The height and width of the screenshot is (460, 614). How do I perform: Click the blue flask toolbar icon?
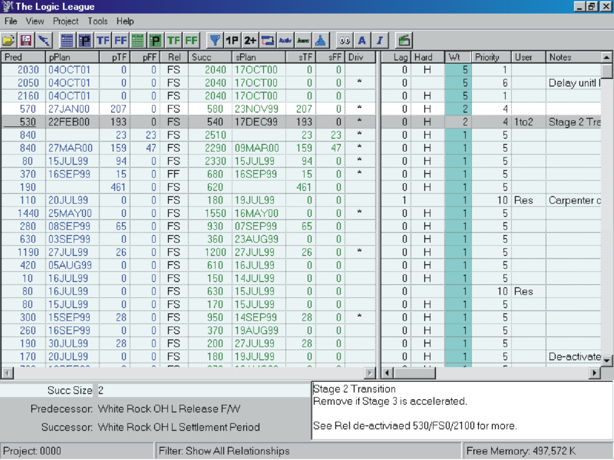[321, 40]
